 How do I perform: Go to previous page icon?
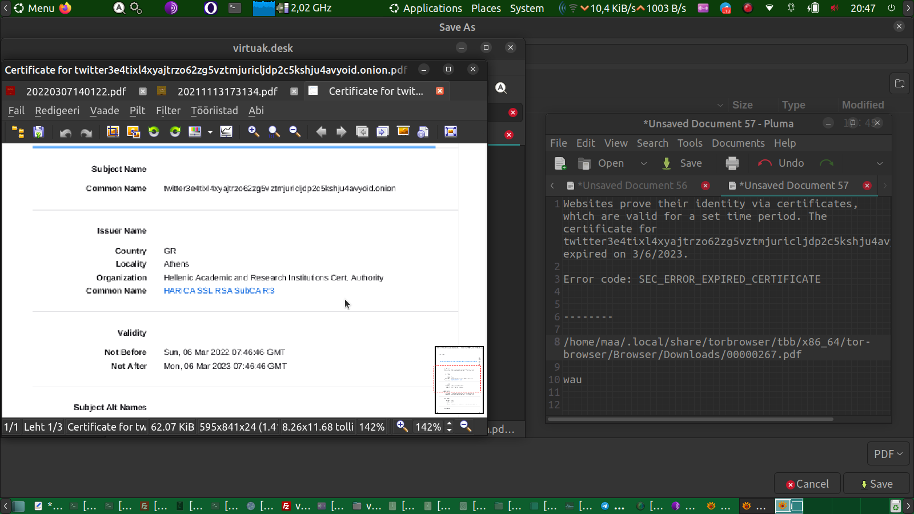[x=362, y=132]
